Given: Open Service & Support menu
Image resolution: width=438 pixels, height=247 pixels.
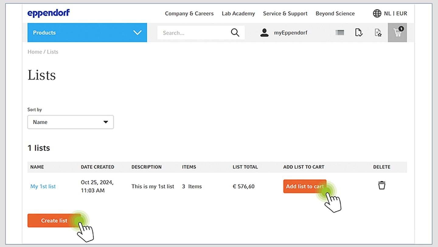Looking at the screenshot, I should click(x=285, y=13).
